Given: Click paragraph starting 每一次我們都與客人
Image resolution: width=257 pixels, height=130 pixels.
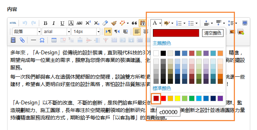Looking at the screenshot, I should point(127,80).
